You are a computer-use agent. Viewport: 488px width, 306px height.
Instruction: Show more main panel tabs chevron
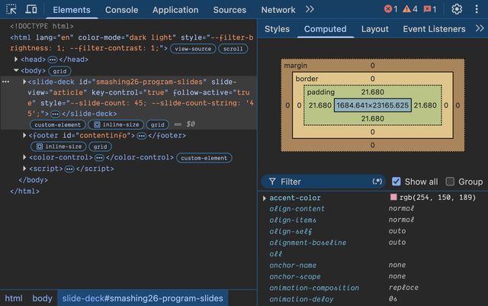click(x=310, y=9)
